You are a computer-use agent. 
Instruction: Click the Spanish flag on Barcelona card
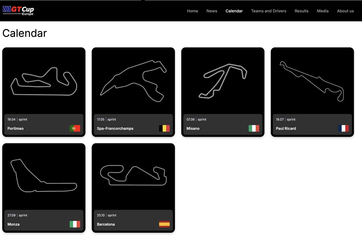click(x=164, y=224)
